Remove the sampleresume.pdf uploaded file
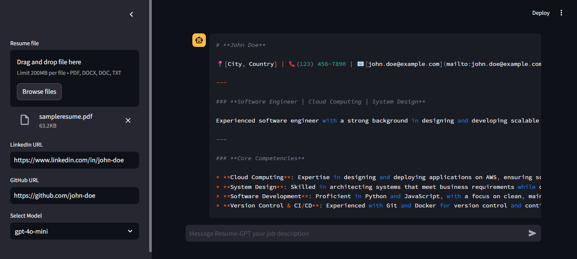Image resolution: width=577 pixels, height=259 pixels. 128,120
